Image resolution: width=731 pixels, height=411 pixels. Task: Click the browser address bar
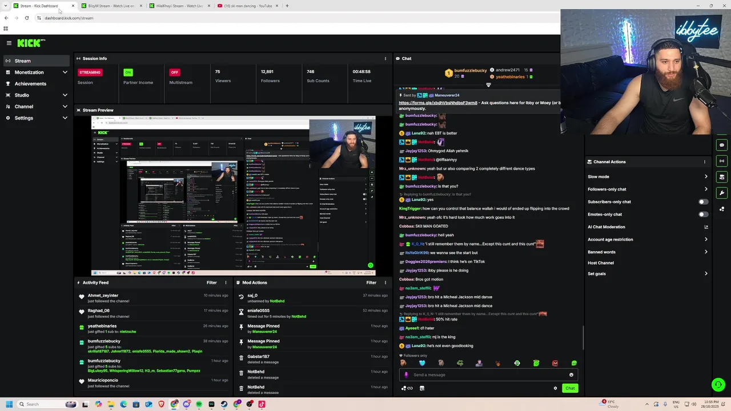pyautogui.click(x=297, y=18)
